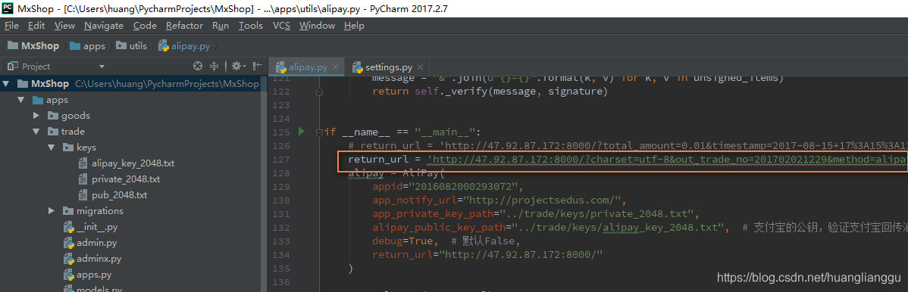Click the pub_2048.txt file icon
Image resolution: width=908 pixels, height=292 pixels.
tap(83, 195)
